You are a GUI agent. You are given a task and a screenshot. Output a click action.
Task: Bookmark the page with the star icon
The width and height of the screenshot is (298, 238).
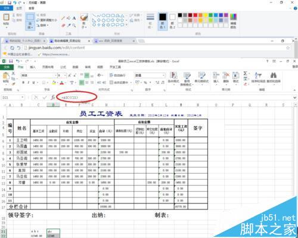click(x=288, y=48)
